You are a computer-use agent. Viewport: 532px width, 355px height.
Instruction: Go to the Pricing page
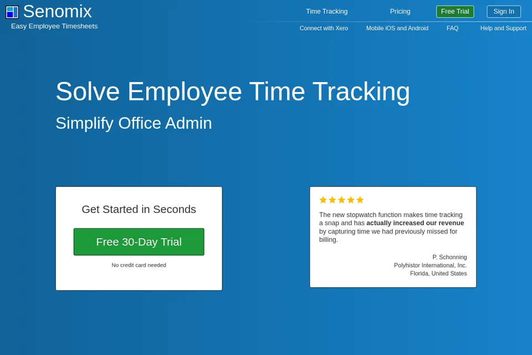click(400, 12)
